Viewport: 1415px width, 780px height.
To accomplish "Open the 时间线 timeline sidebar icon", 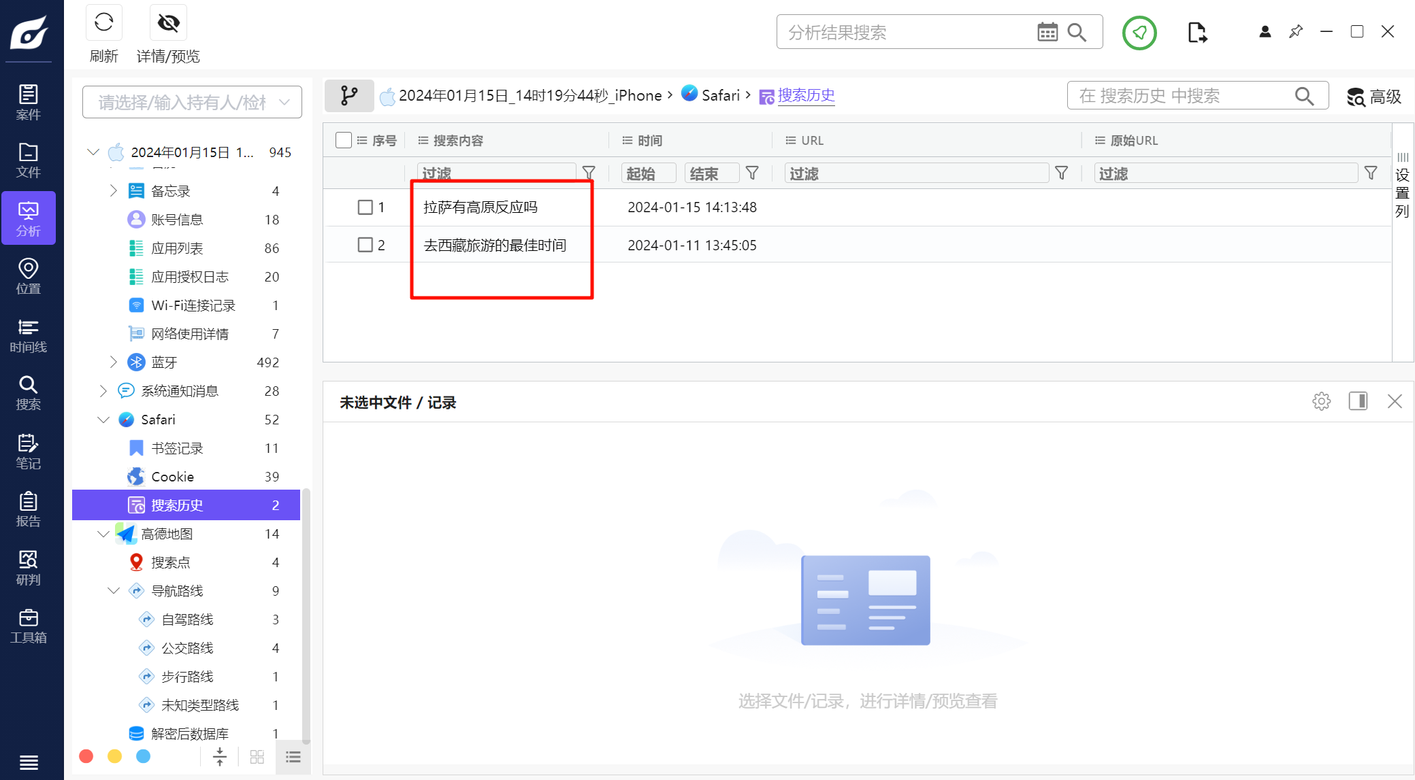I will pyautogui.click(x=28, y=336).
